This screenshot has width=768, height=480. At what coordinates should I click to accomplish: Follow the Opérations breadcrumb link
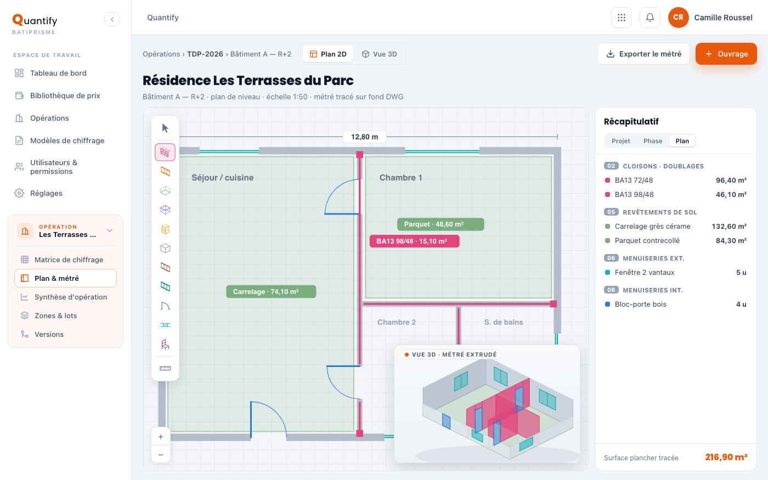pyautogui.click(x=161, y=54)
